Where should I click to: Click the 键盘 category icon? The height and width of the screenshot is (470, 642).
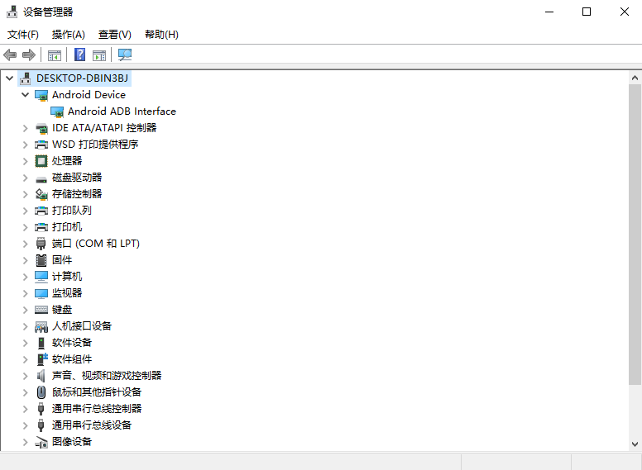(x=41, y=310)
